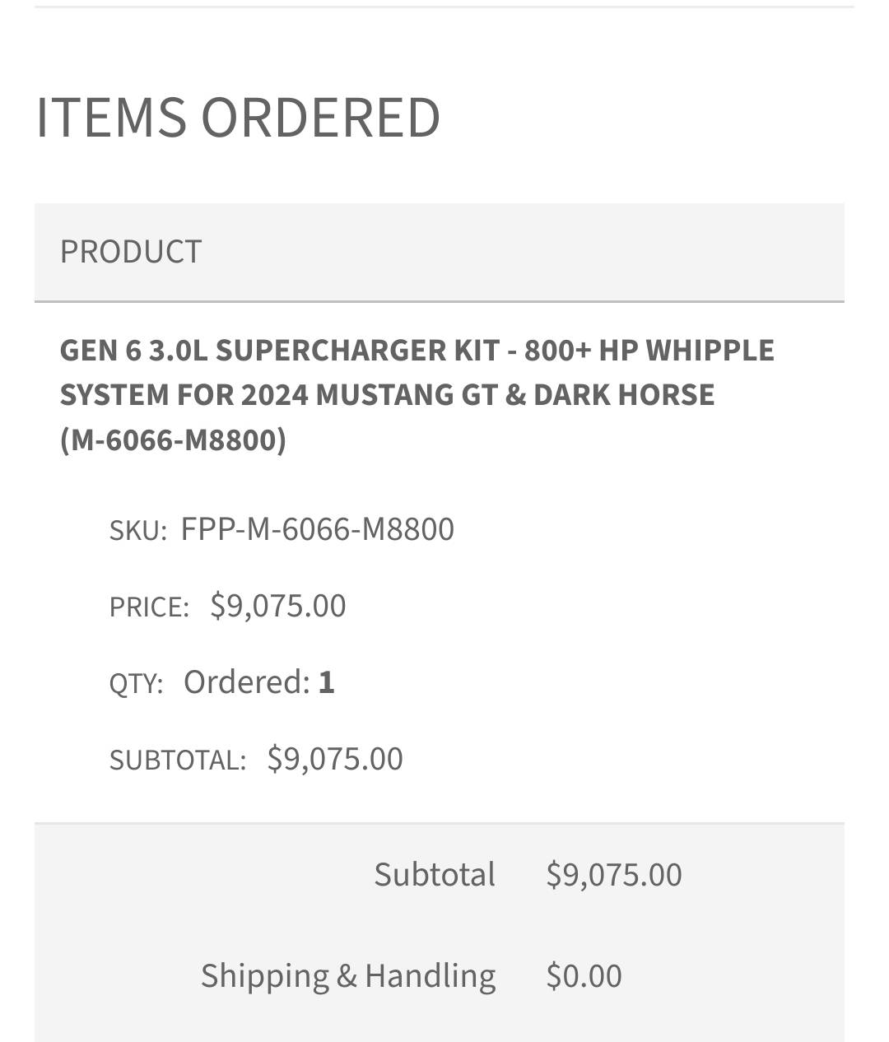
Task: Click the ITEMS ORDERED heading
Action: 238,116
